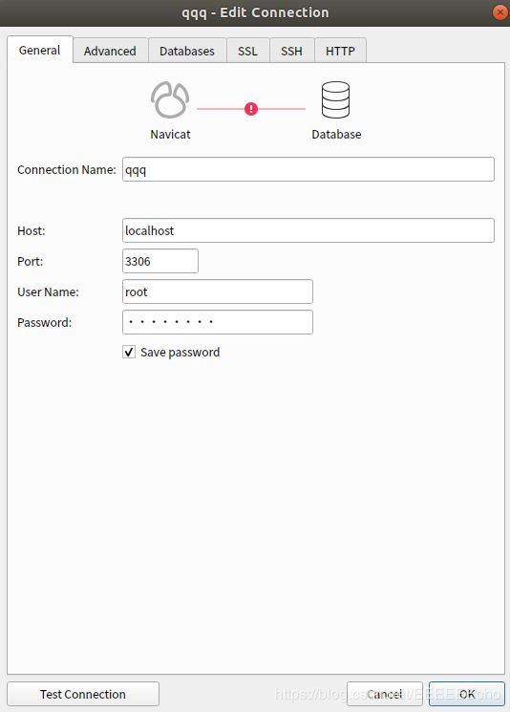Viewport: 510px width, 712px height.
Task: Click the Save password label text
Action: (x=181, y=353)
